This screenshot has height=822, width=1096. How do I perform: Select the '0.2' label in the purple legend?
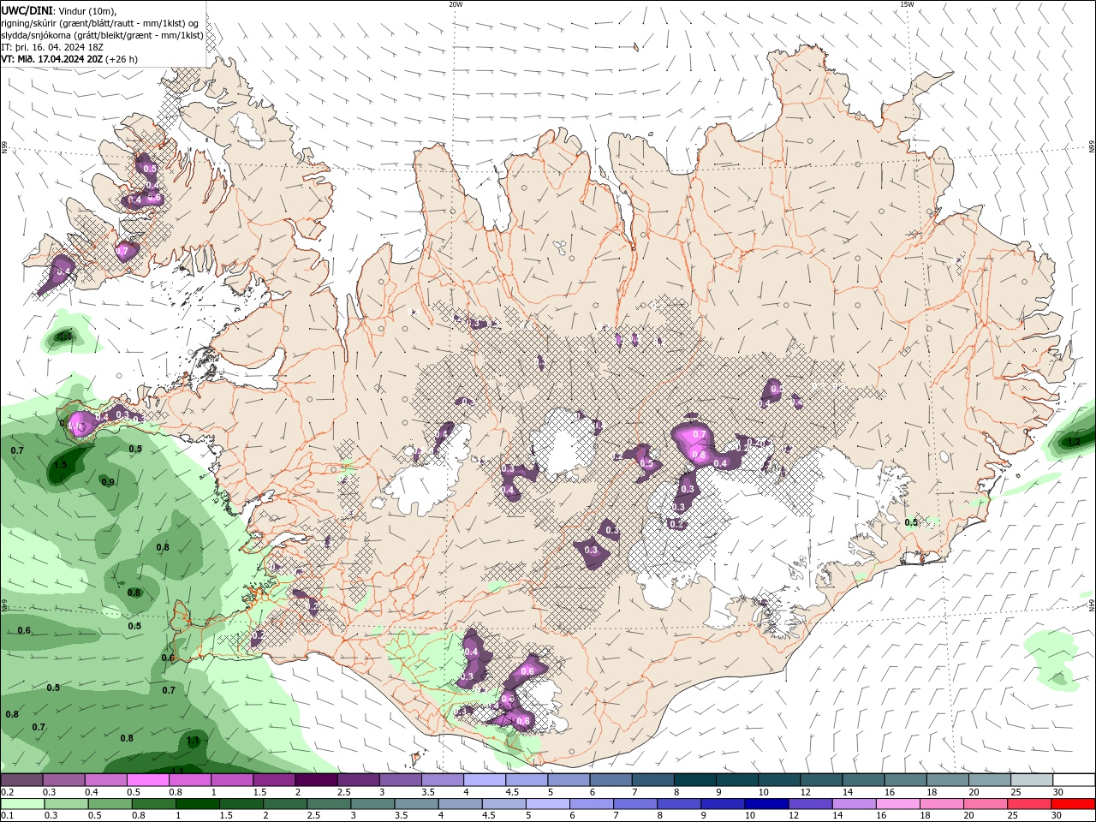click(x=7, y=792)
